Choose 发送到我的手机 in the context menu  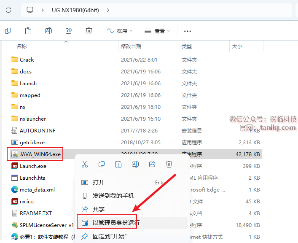[132, 196]
